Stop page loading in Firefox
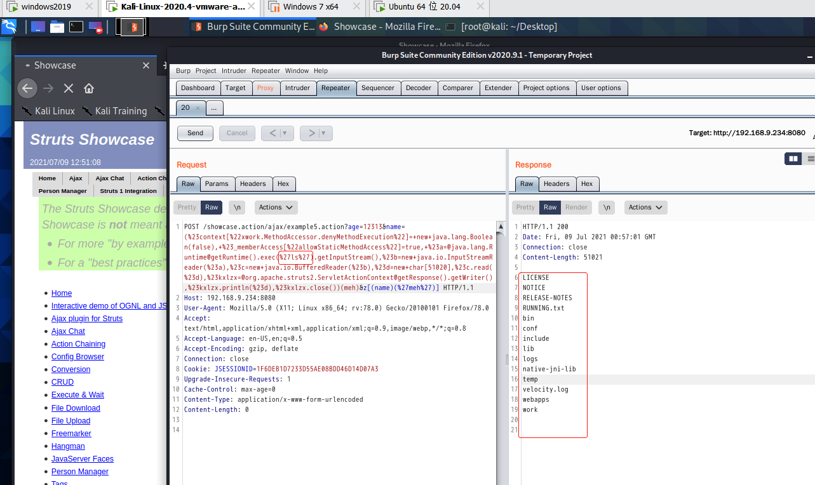This screenshot has height=485, width=815. [x=69, y=88]
